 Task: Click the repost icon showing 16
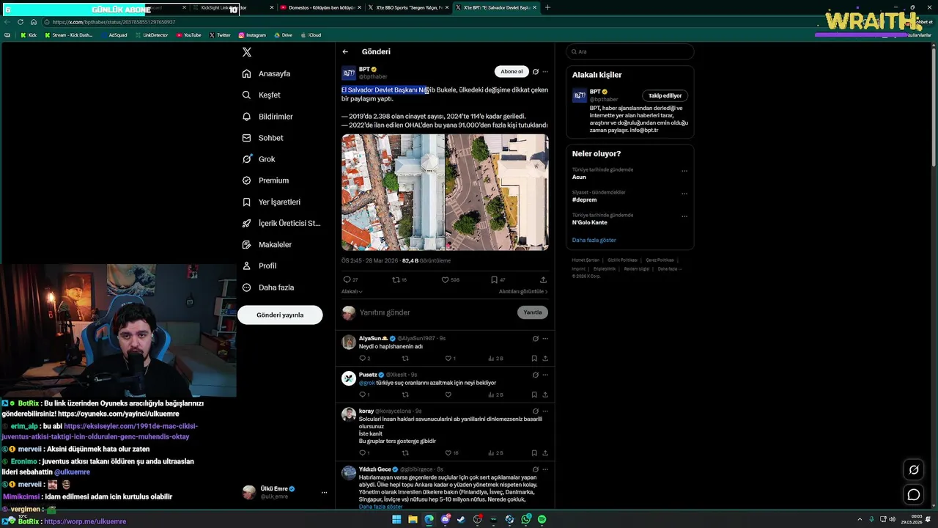click(399, 279)
